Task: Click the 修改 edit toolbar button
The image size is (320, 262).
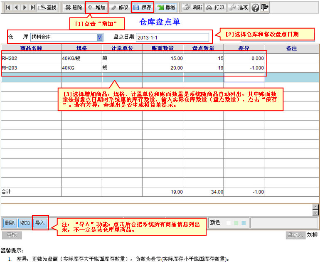Action: pos(120,7)
